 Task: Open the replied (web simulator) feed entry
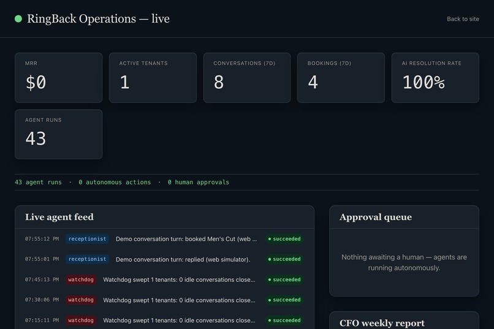pos(183,259)
